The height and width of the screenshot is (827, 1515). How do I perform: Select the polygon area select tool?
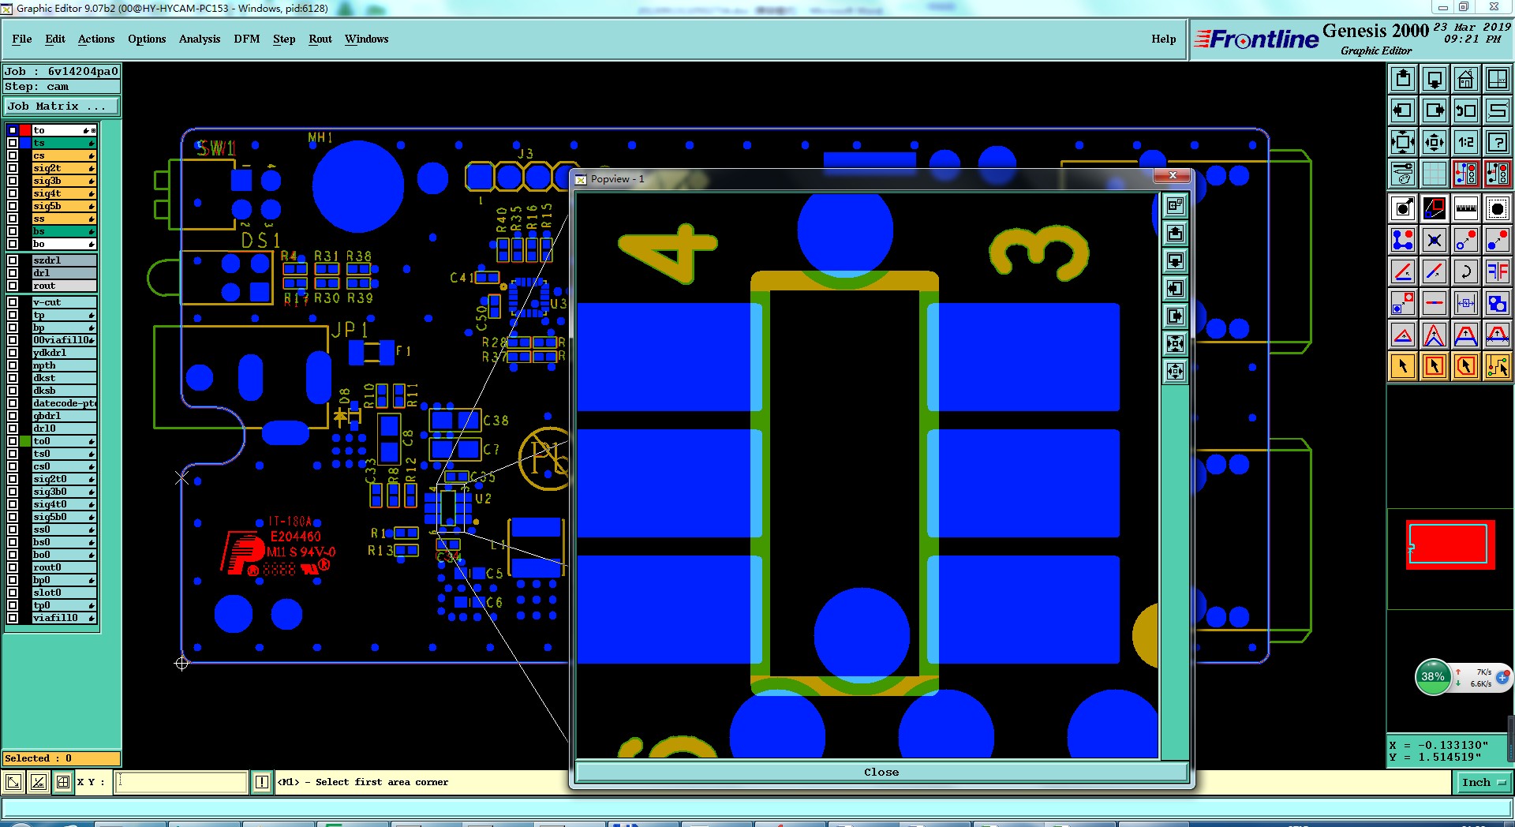coord(1465,366)
